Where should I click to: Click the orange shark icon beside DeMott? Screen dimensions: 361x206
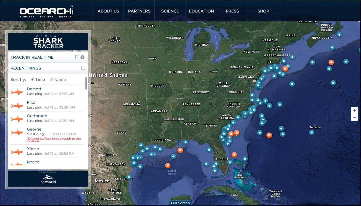tap(17, 92)
